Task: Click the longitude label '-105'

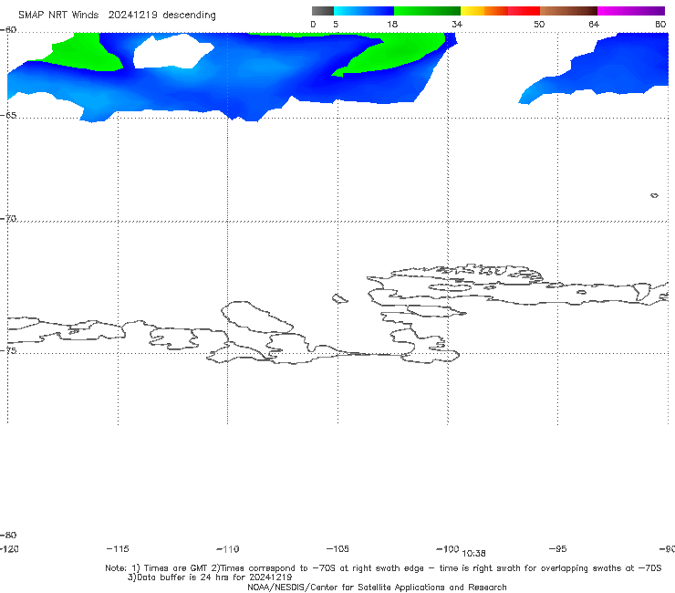Action: tap(337, 548)
